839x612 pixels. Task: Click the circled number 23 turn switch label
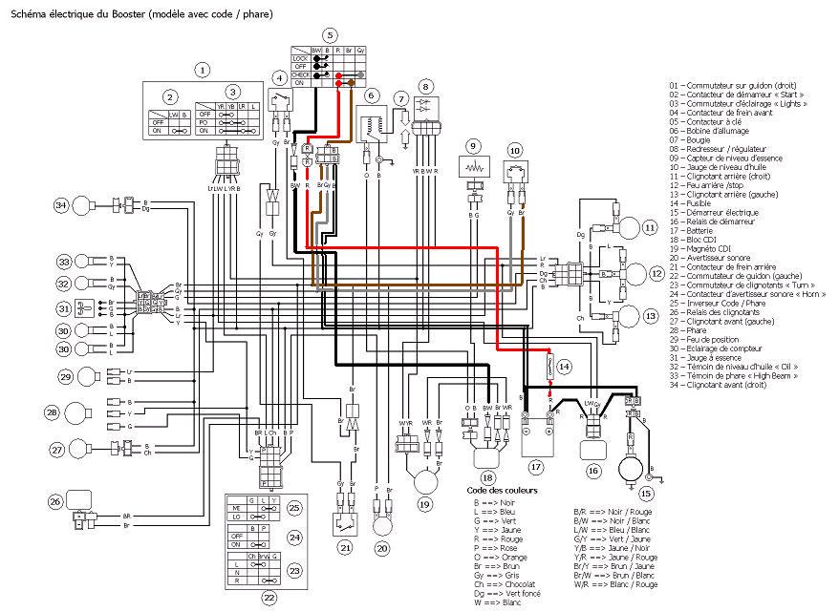click(295, 570)
